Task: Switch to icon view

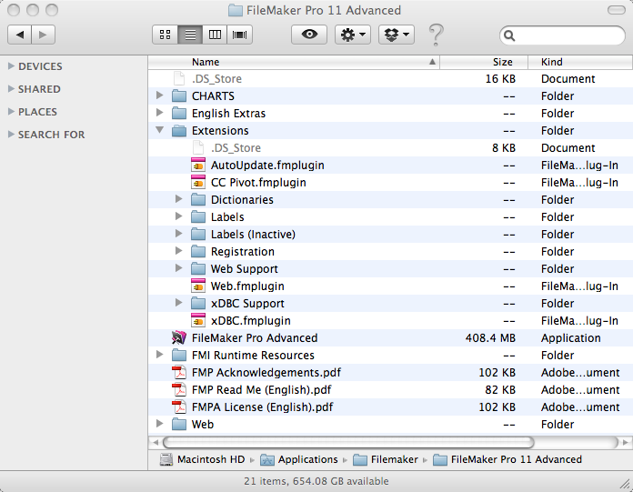Action: pyautogui.click(x=166, y=35)
